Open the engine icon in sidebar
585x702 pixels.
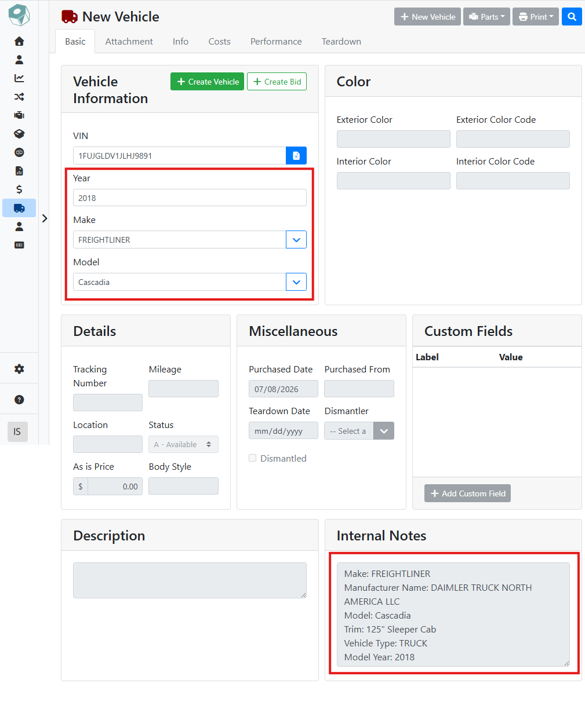(19, 115)
